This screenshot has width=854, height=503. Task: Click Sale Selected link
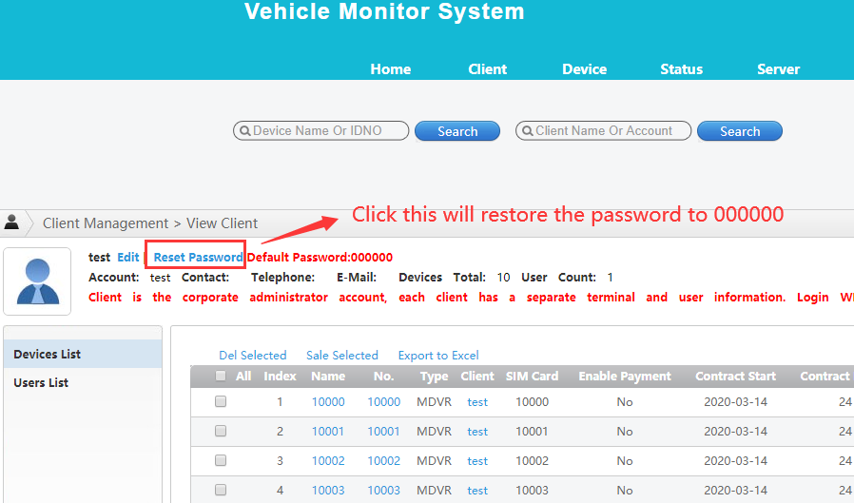[342, 356]
